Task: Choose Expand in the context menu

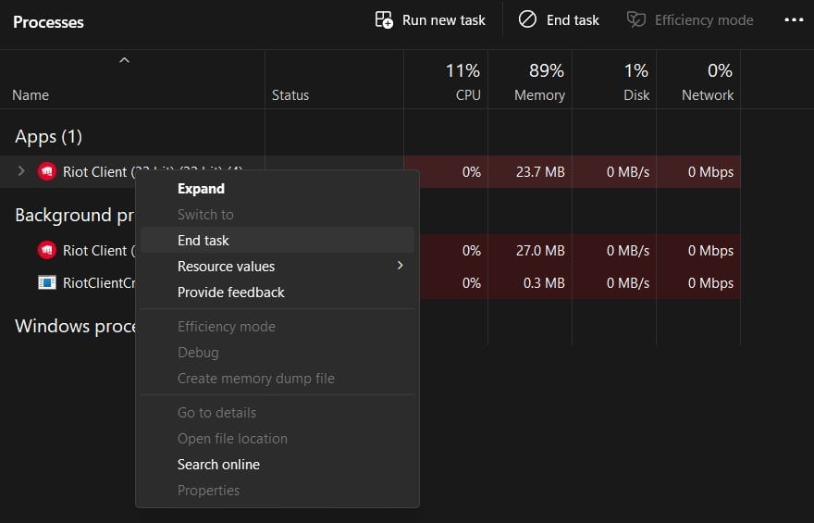Action: tap(201, 188)
